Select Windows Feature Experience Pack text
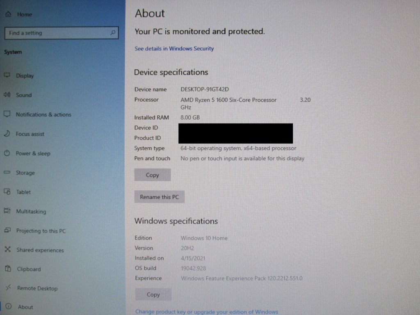This screenshot has width=420, height=315. pyautogui.click(x=242, y=278)
